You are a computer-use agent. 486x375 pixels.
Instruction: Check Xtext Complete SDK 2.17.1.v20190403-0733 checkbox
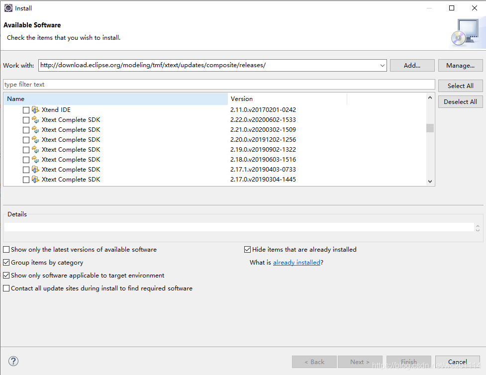26,170
